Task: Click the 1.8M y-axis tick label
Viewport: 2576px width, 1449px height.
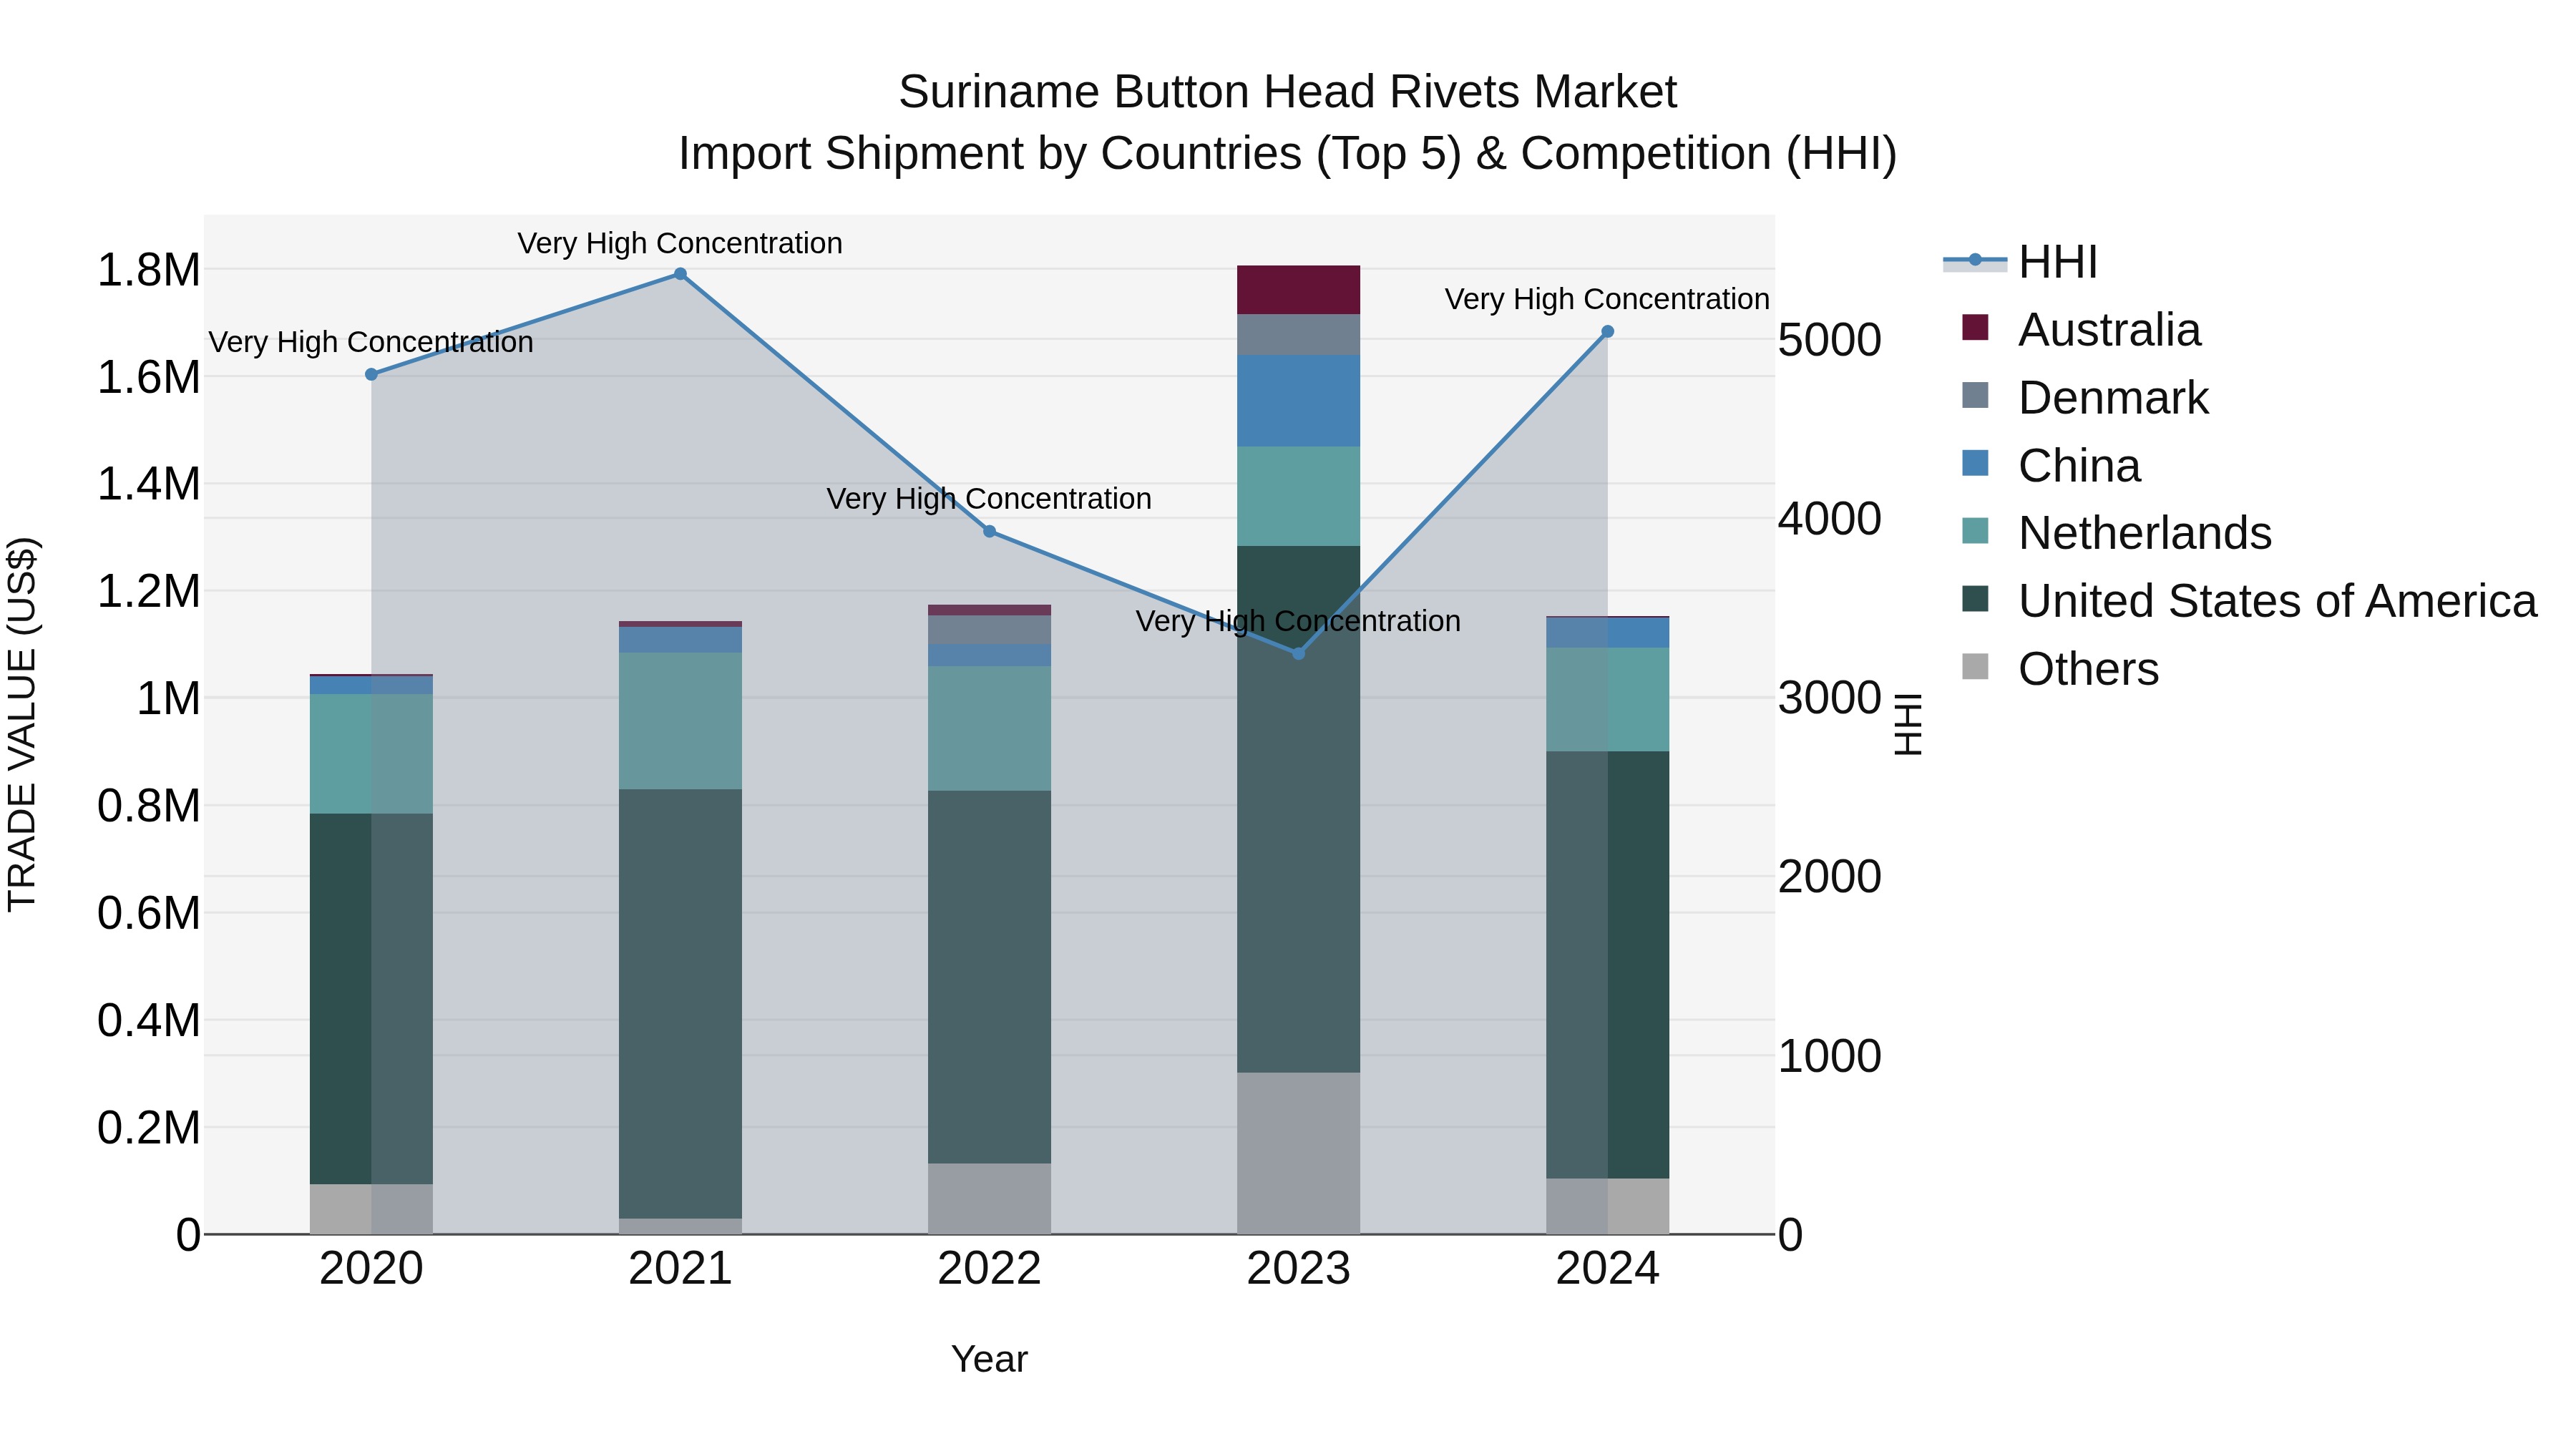Action: click(x=148, y=270)
